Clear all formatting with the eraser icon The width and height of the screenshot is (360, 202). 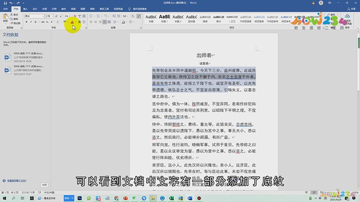pos(75,16)
